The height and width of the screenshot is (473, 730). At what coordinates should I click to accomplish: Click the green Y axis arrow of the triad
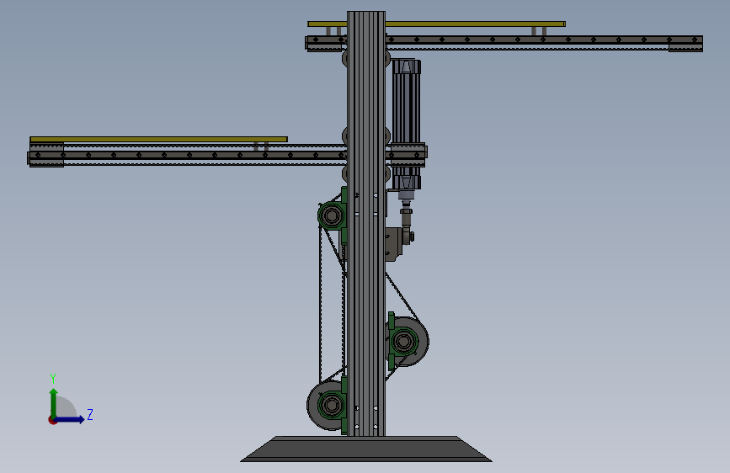[54, 402]
